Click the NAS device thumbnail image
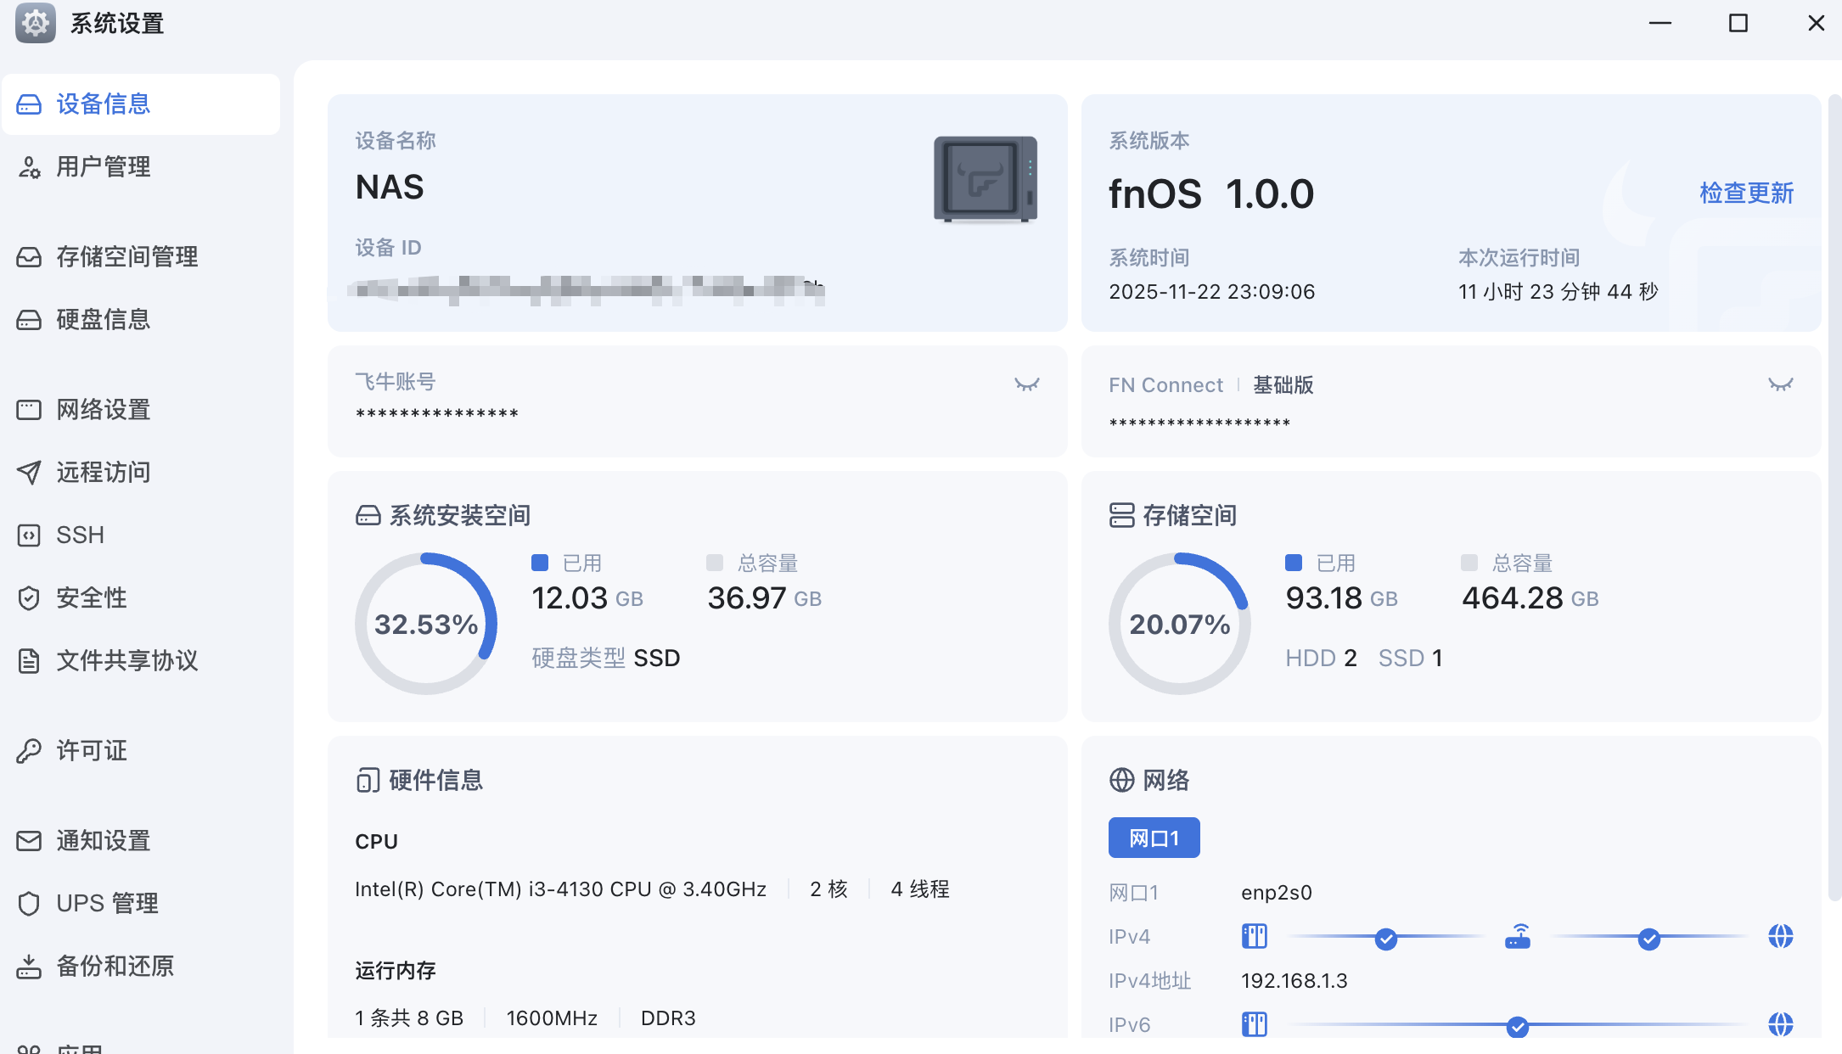The height and width of the screenshot is (1054, 1842). coord(985,179)
